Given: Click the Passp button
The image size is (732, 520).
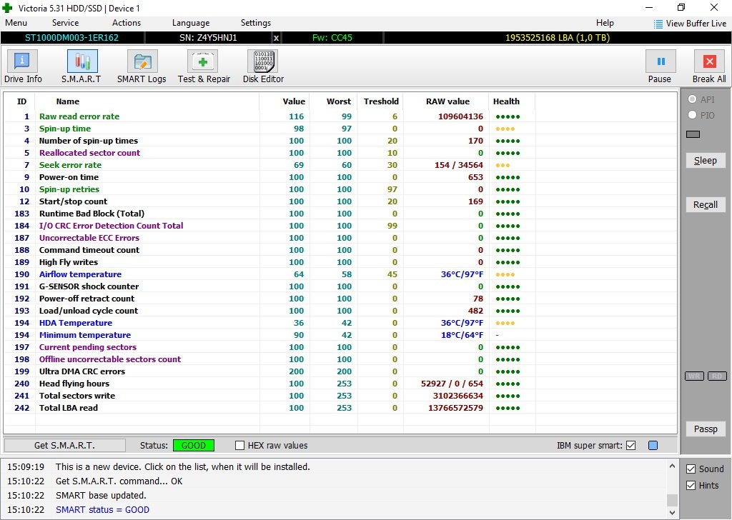Looking at the screenshot, I should [705, 429].
